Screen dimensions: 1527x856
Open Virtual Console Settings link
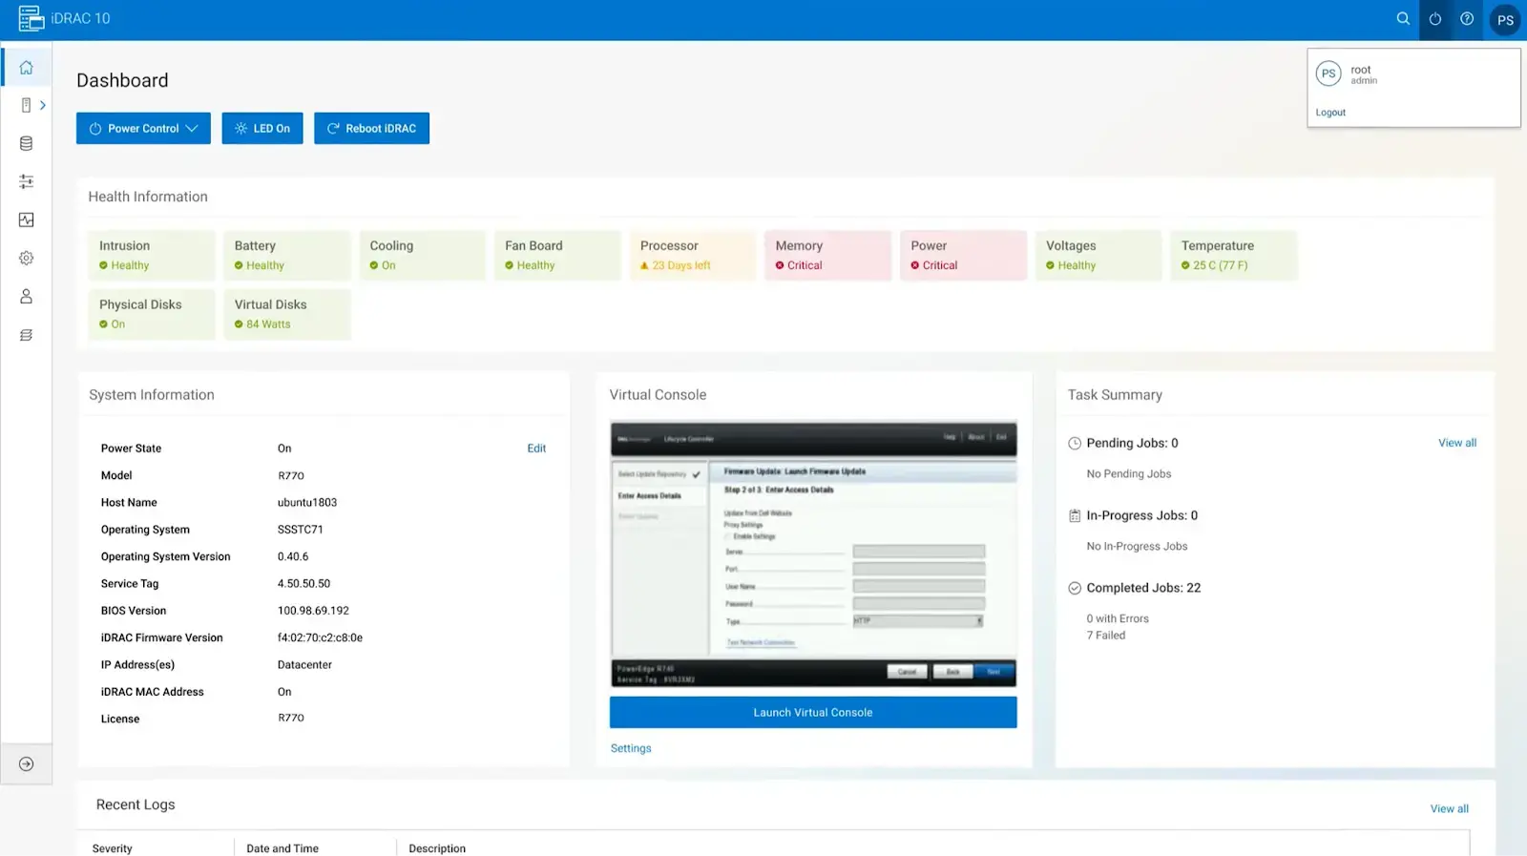pos(631,748)
